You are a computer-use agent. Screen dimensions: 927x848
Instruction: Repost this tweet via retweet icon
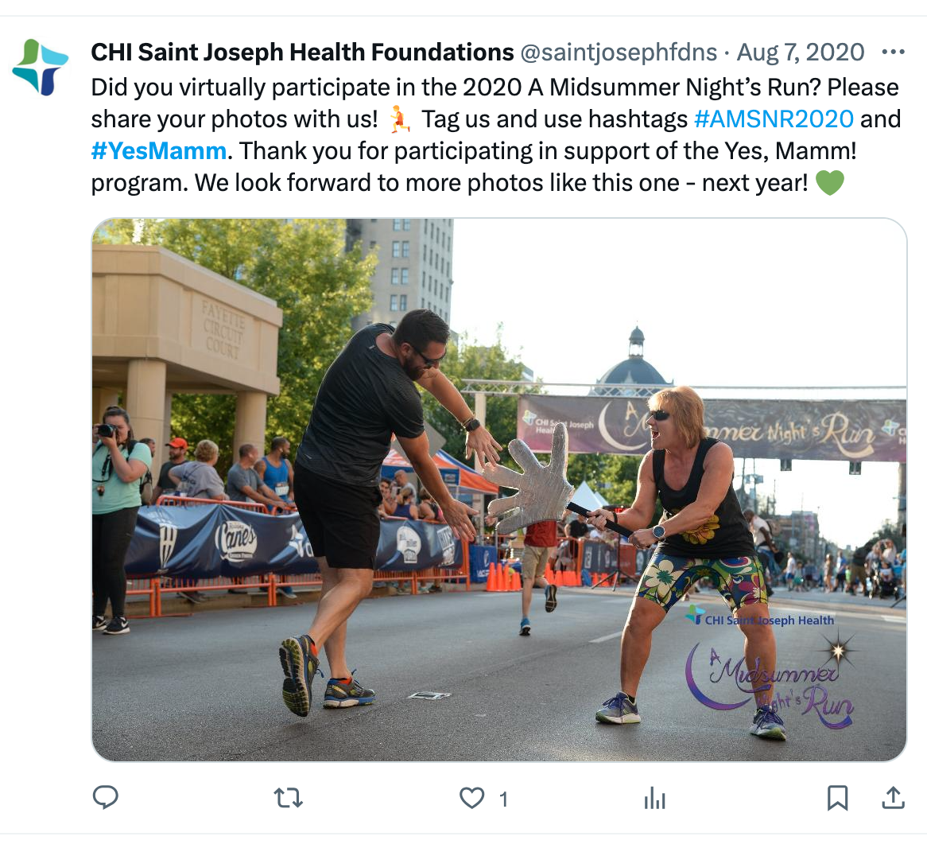tap(289, 799)
